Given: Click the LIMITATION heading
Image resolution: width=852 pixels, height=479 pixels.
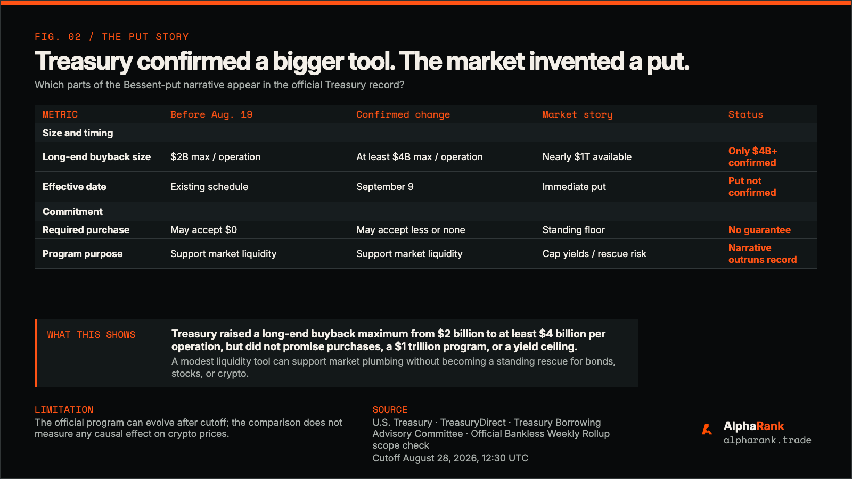Looking at the screenshot, I should [64, 410].
